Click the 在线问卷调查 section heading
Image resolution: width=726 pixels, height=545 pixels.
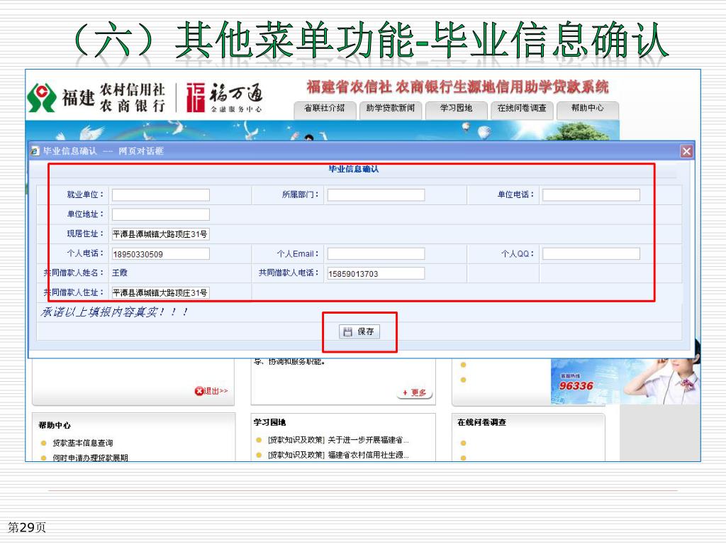click(x=482, y=422)
